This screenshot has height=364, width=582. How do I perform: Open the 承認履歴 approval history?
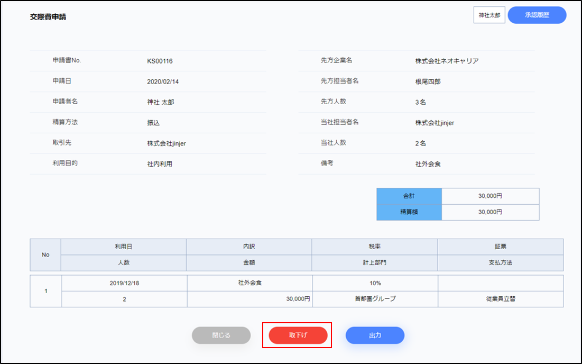(x=537, y=15)
